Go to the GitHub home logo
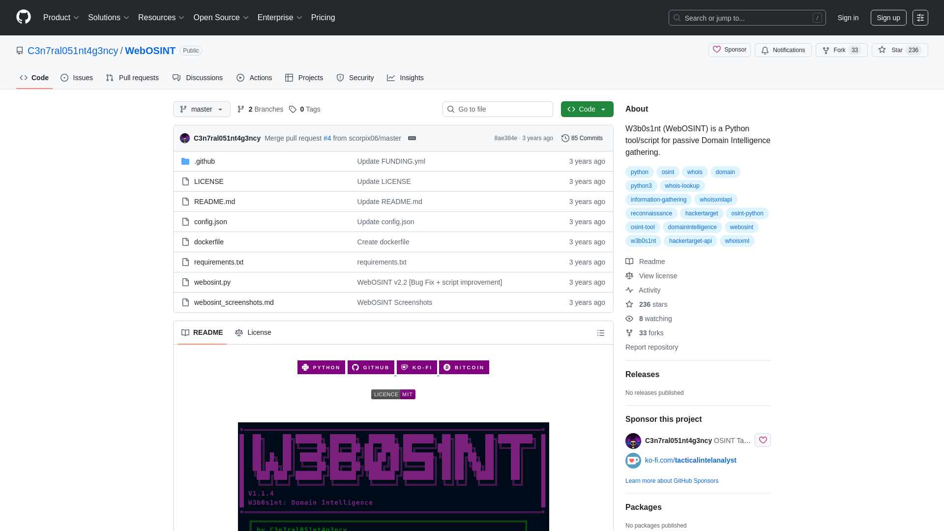Viewport: 944px width, 531px height. point(24,17)
